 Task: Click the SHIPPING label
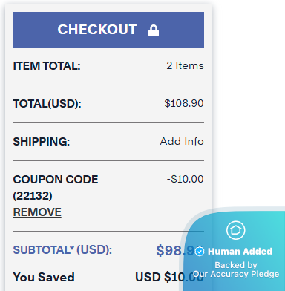pos(42,142)
